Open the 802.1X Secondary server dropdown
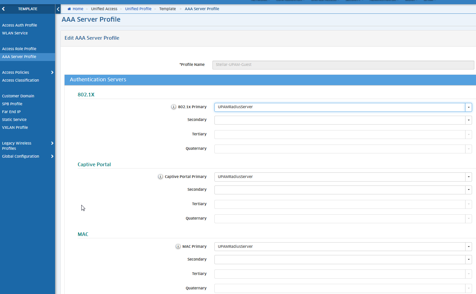 click(x=468, y=120)
